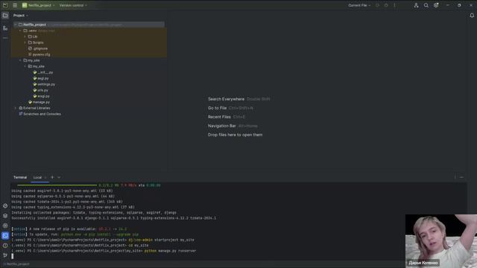
Task: Select wsgi.py in the project tree
Action: click(42, 96)
